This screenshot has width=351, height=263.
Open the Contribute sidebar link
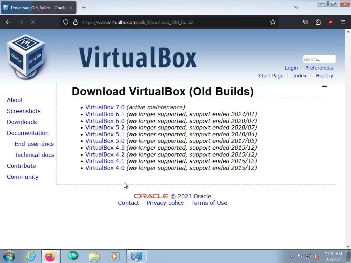click(x=21, y=166)
